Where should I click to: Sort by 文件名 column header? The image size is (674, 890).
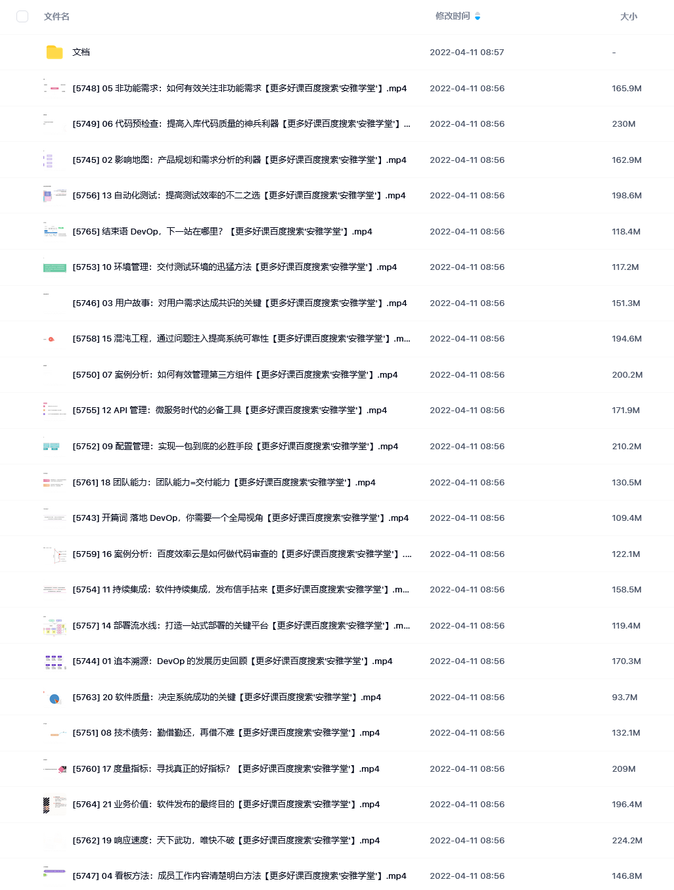tap(56, 16)
